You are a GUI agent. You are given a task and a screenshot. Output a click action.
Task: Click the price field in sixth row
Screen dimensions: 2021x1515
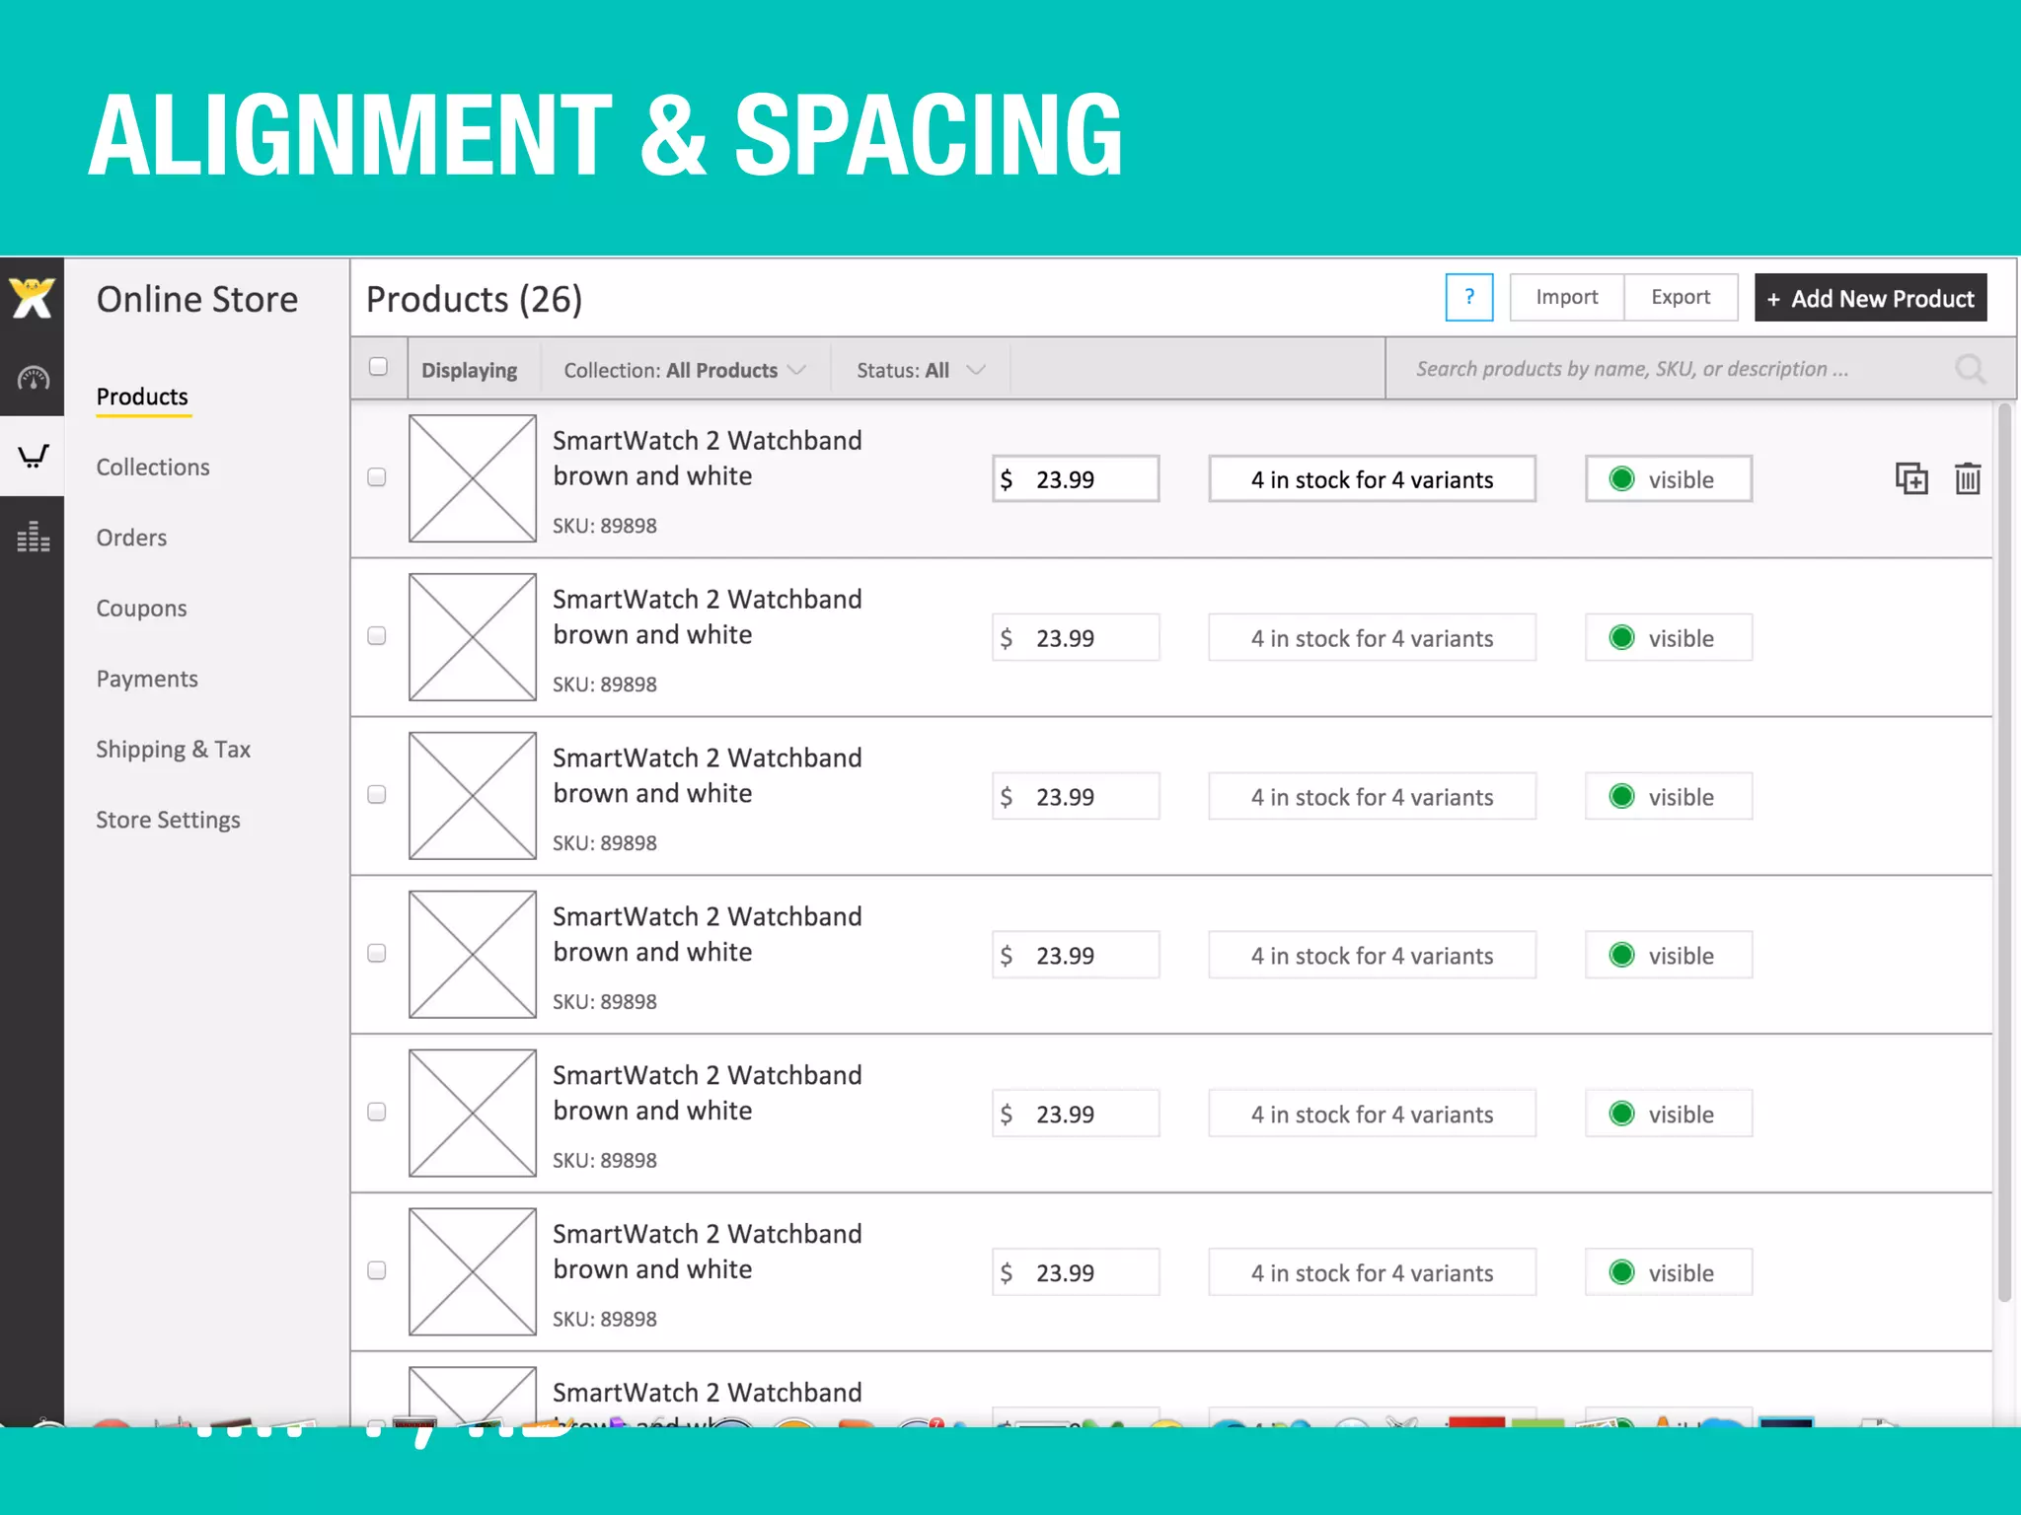tap(1076, 1272)
